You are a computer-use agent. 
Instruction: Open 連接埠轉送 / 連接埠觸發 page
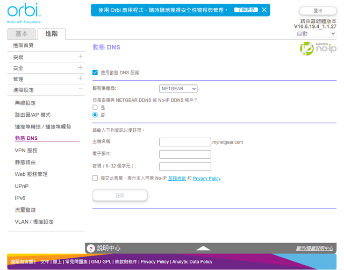pos(43,126)
